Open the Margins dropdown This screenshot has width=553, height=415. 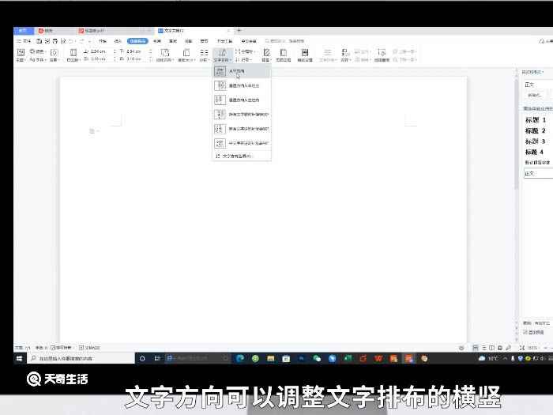click(x=73, y=55)
